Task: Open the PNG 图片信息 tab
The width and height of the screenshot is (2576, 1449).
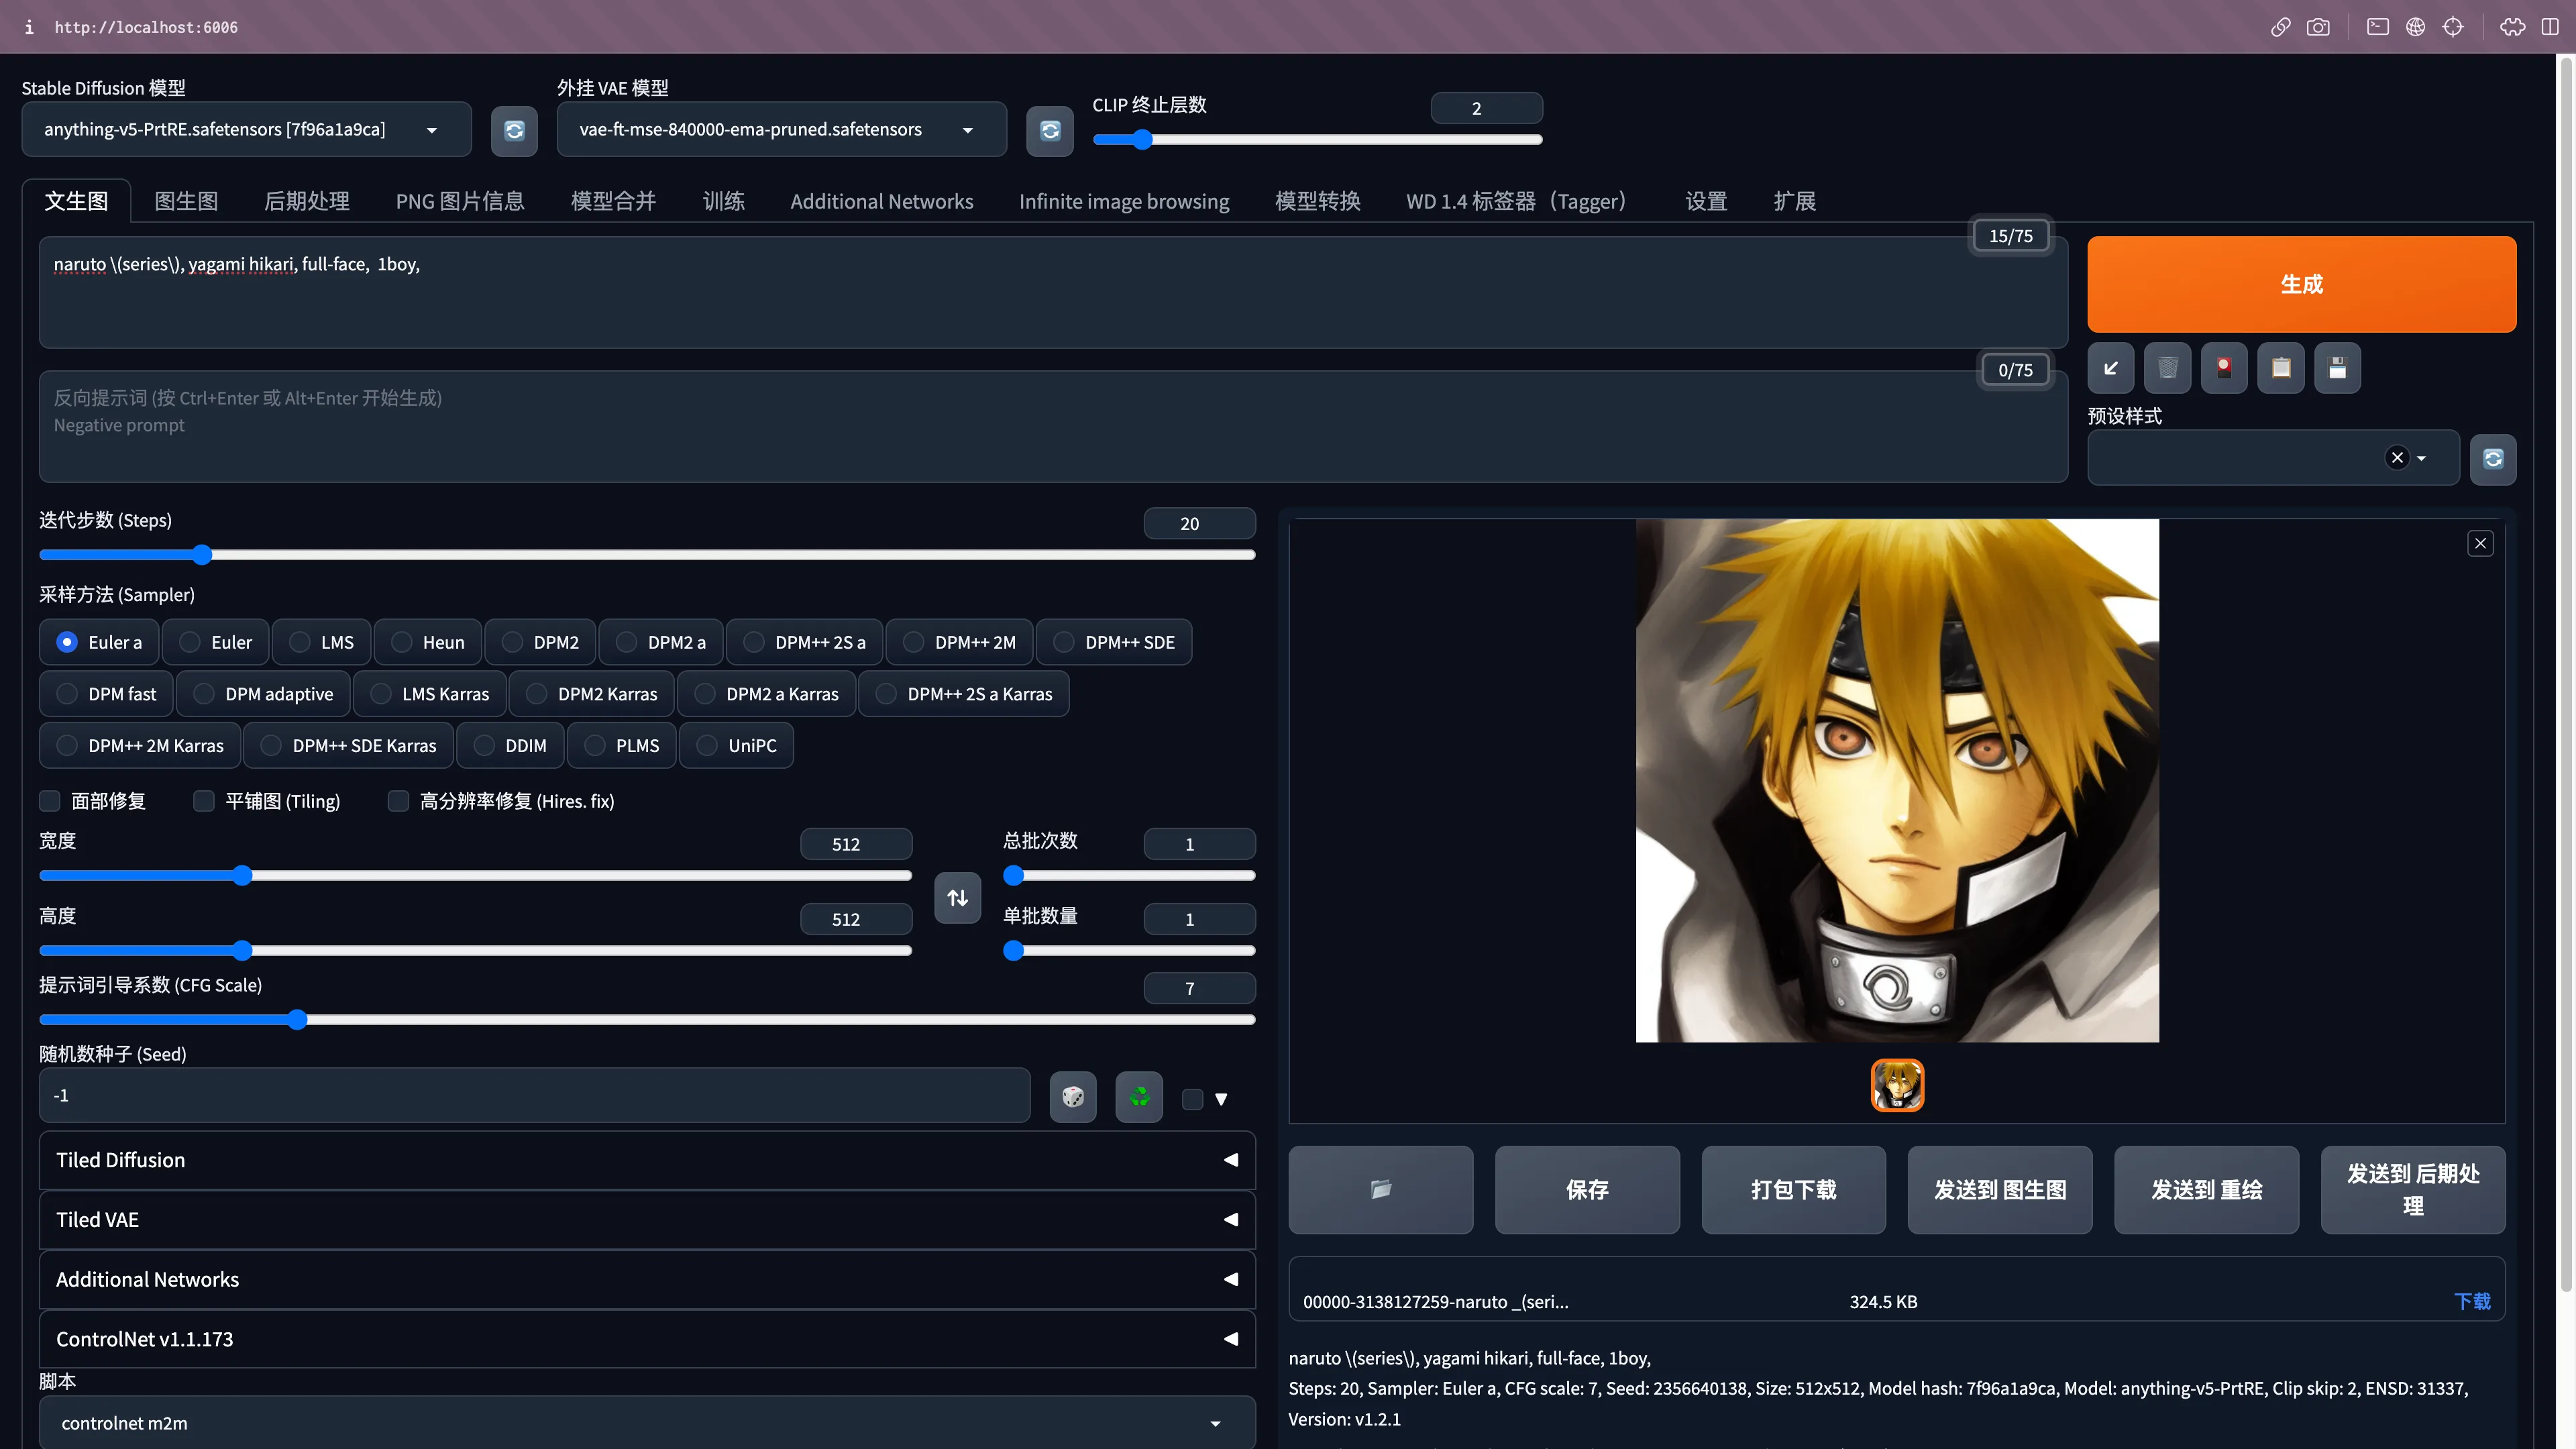Action: 460,201
